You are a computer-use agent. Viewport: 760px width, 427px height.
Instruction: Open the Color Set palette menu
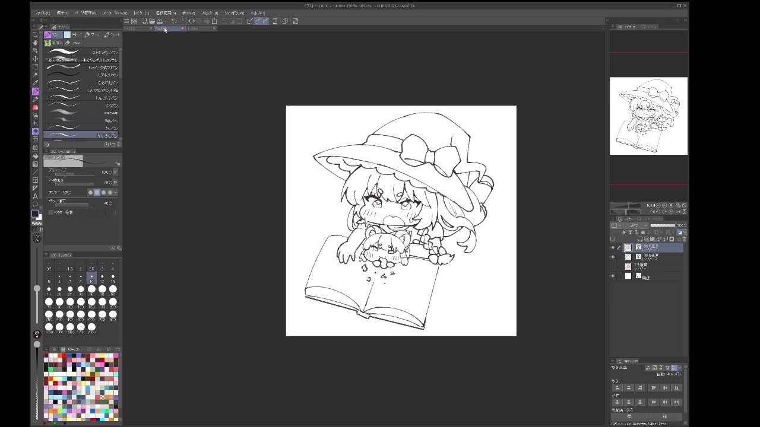46,349
